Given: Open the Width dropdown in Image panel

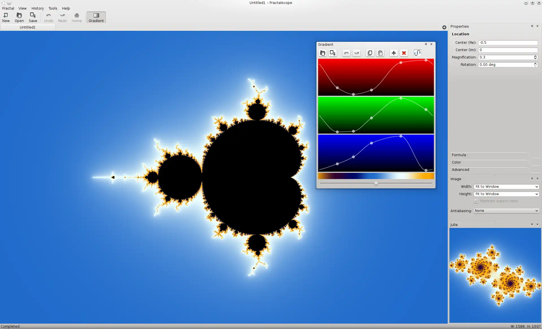Looking at the screenshot, I should [506, 186].
